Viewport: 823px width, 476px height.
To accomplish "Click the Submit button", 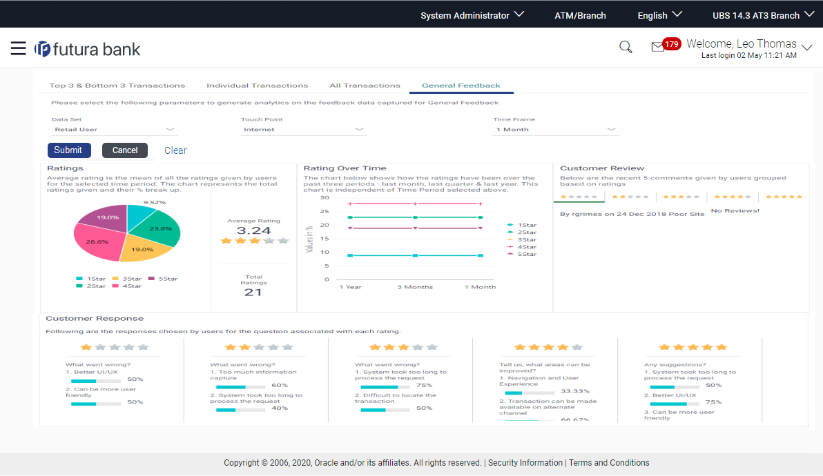I will pos(69,150).
